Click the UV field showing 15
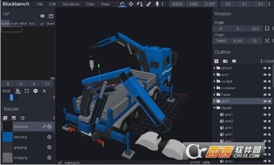The height and width of the screenshot is (165, 274). coord(47,84)
